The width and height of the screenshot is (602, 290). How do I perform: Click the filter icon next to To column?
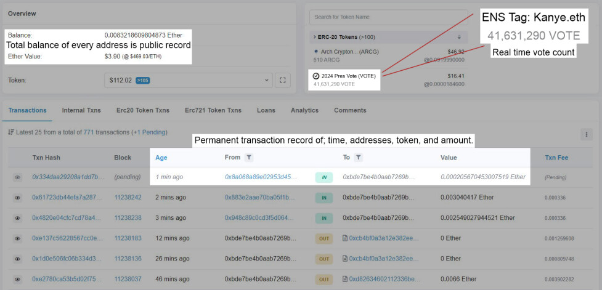point(358,157)
